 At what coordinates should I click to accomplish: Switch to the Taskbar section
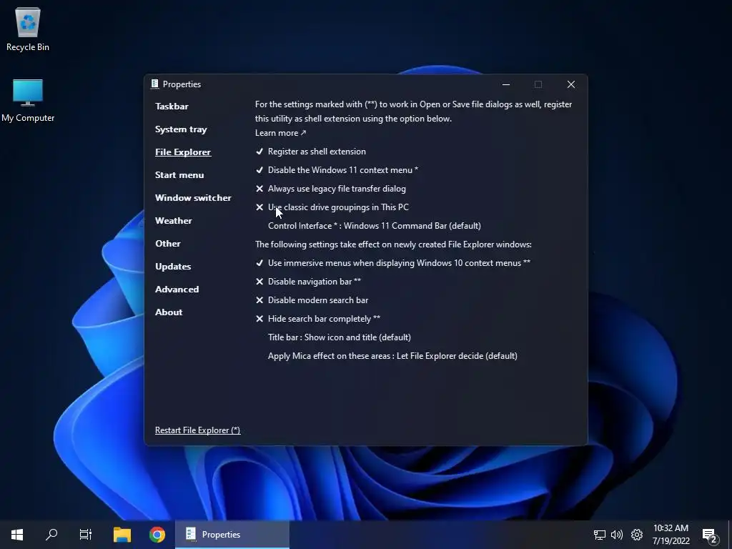[172, 107]
